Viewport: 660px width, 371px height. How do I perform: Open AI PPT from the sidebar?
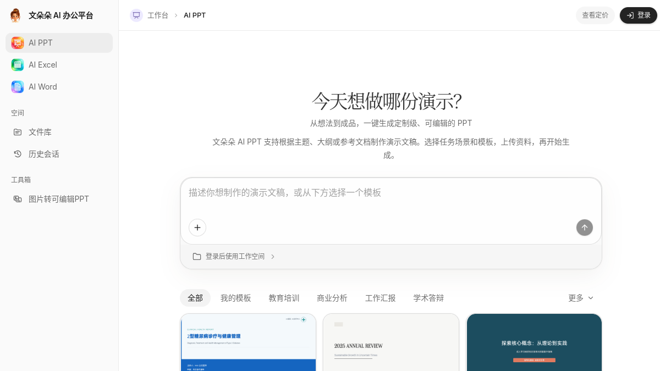[x=59, y=43]
